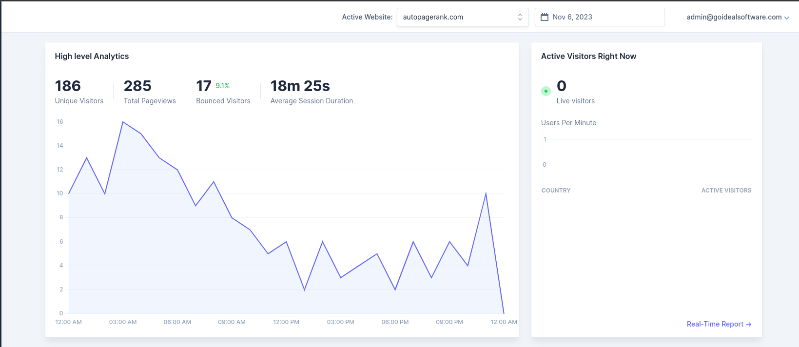Click the 09:00 AM x-axis label

[232, 322]
